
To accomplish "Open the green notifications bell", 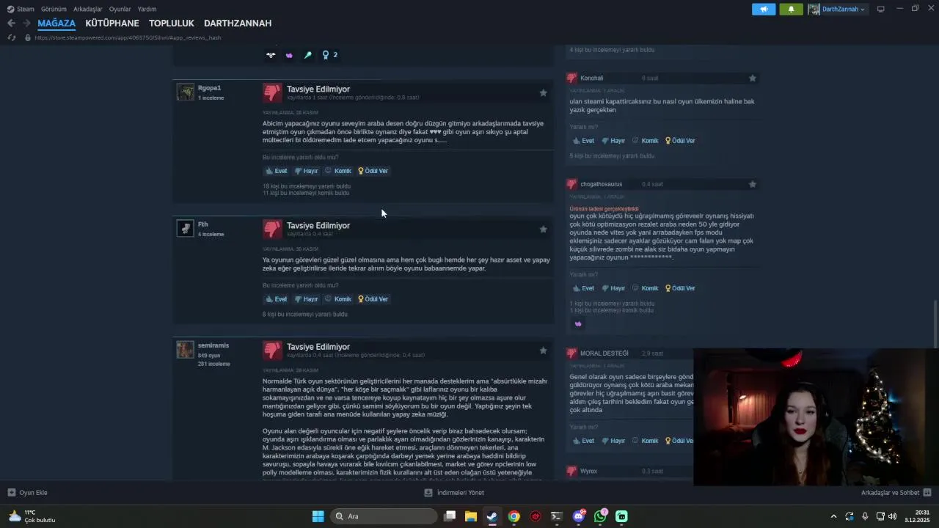I will click(x=791, y=9).
